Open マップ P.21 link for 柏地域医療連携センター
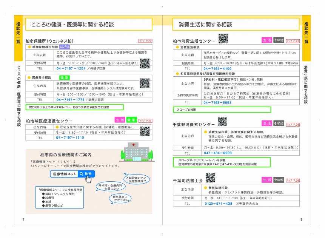325x238 pixels. 145,121
